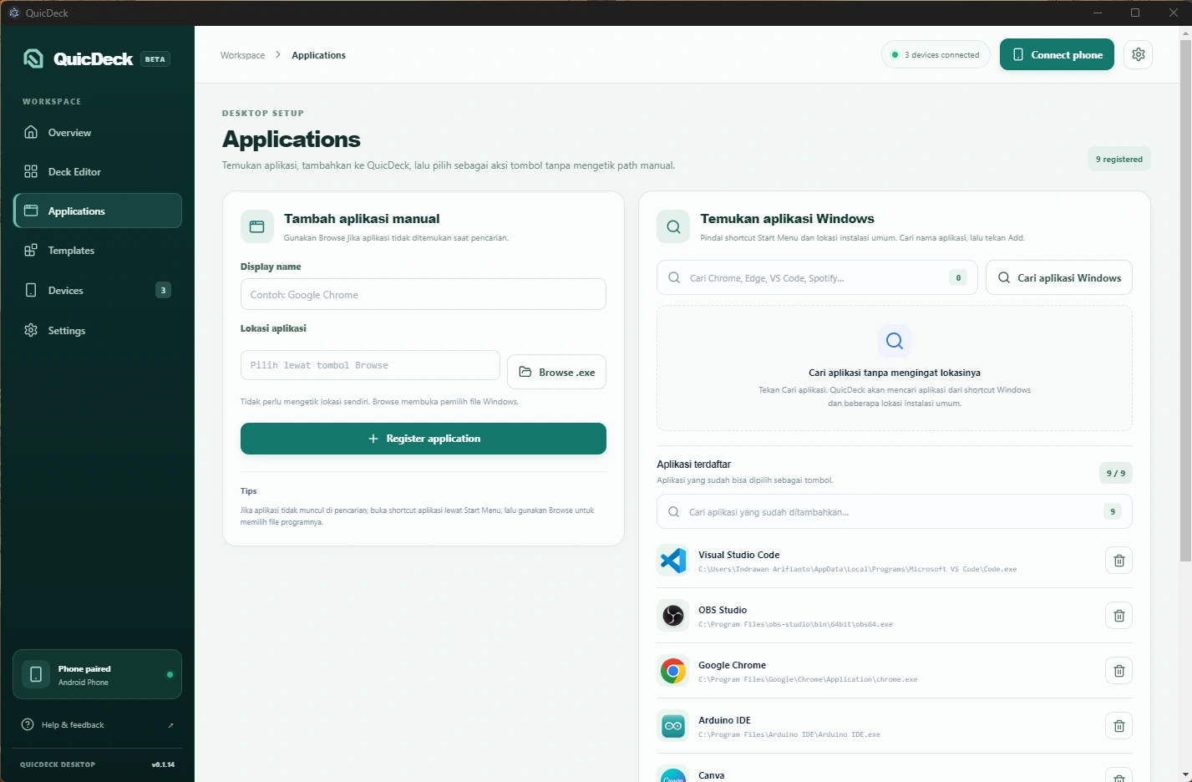
Task: Select Applications in the sidebar
Action: click(x=98, y=211)
